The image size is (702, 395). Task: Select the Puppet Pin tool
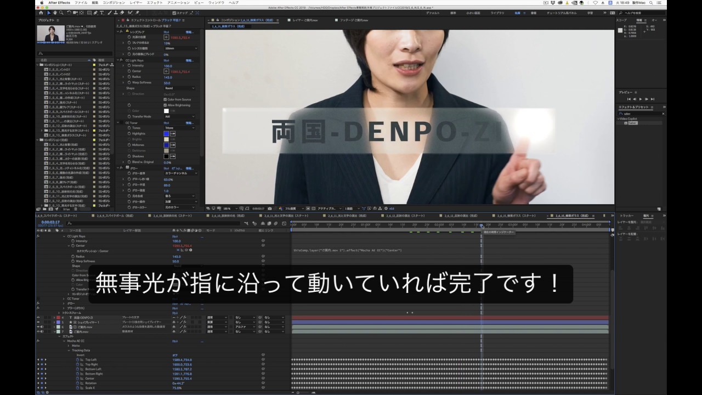(137, 13)
